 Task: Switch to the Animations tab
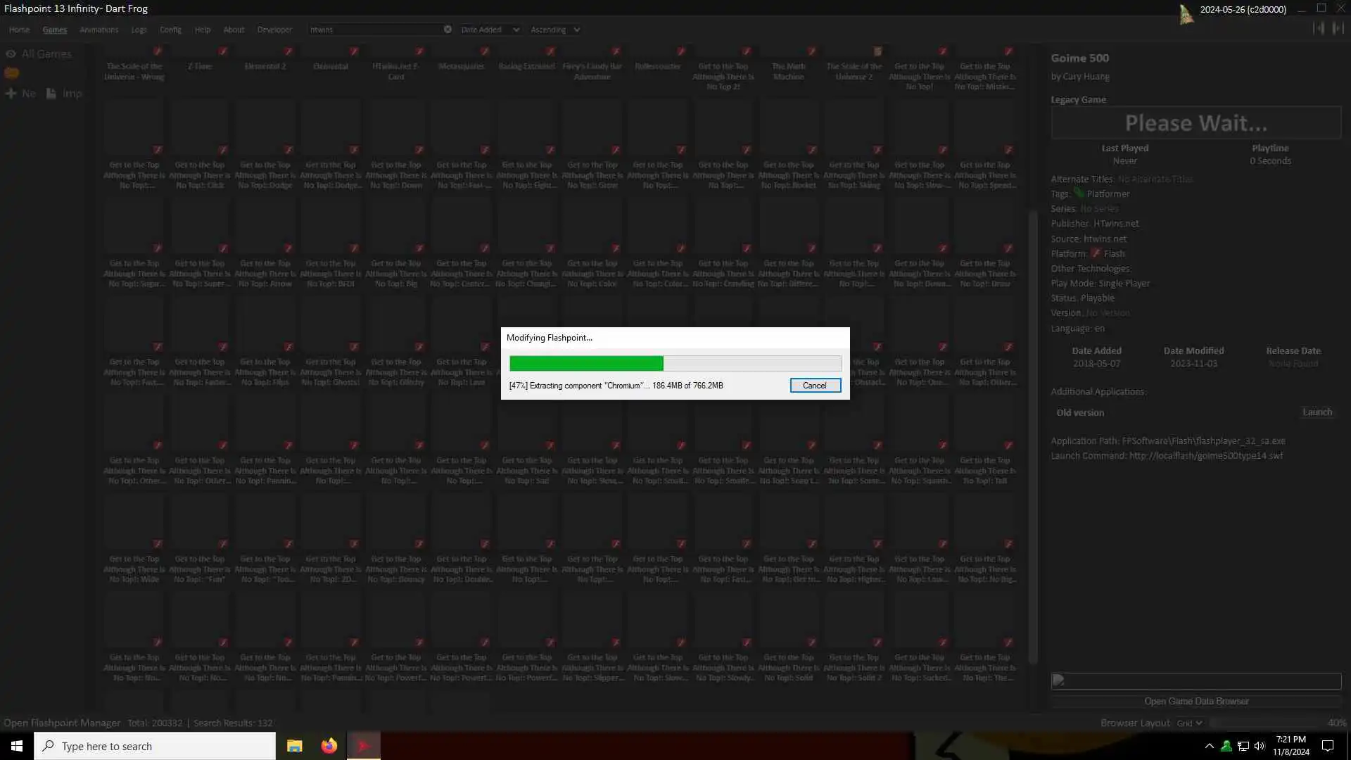[x=99, y=30]
